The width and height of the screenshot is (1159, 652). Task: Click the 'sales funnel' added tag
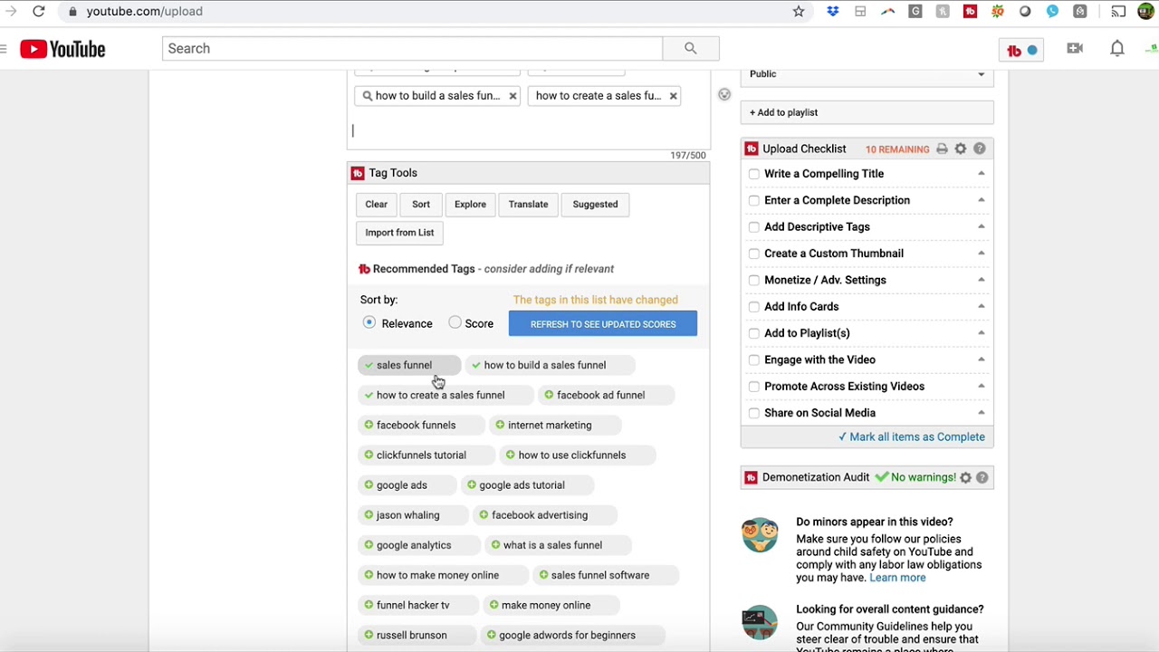(x=409, y=365)
